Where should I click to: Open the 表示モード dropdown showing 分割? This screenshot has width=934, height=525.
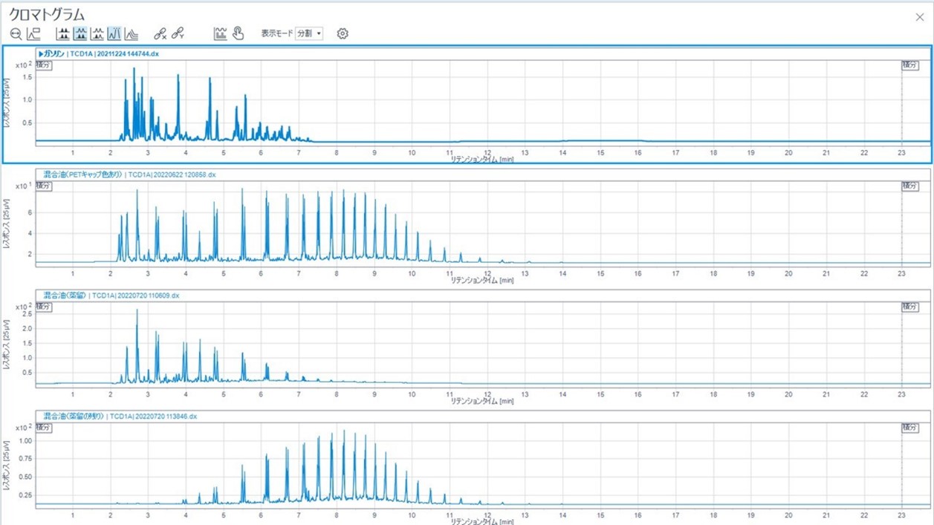click(x=309, y=33)
